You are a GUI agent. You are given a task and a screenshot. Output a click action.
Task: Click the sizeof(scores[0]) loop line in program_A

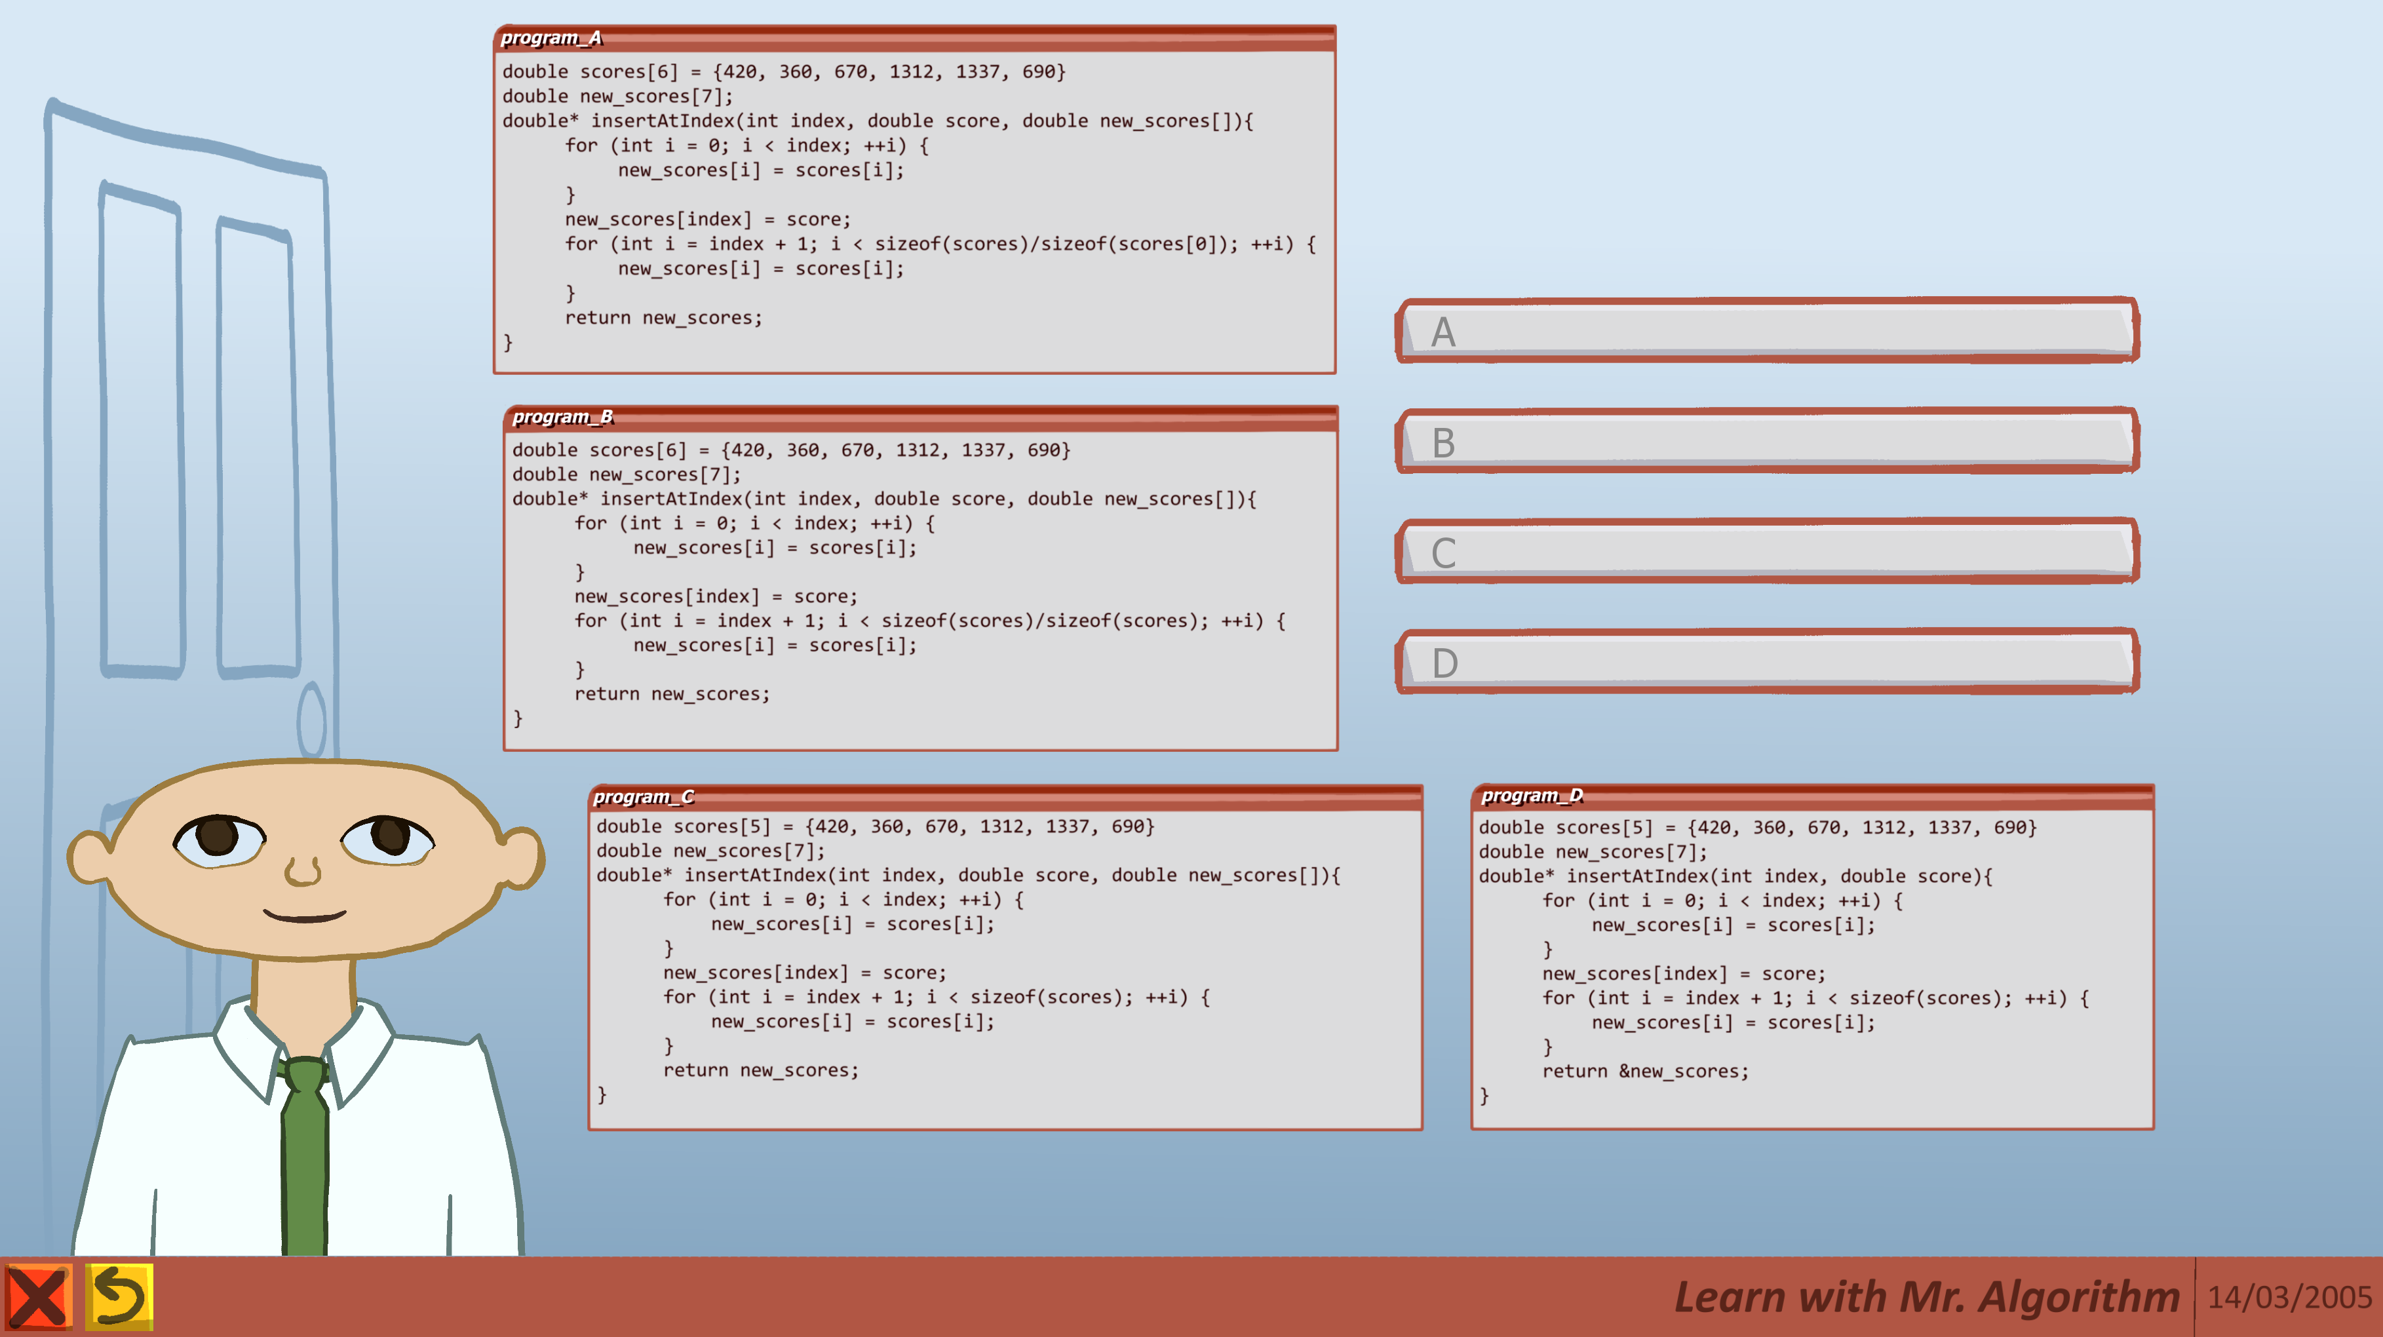(x=939, y=244)
